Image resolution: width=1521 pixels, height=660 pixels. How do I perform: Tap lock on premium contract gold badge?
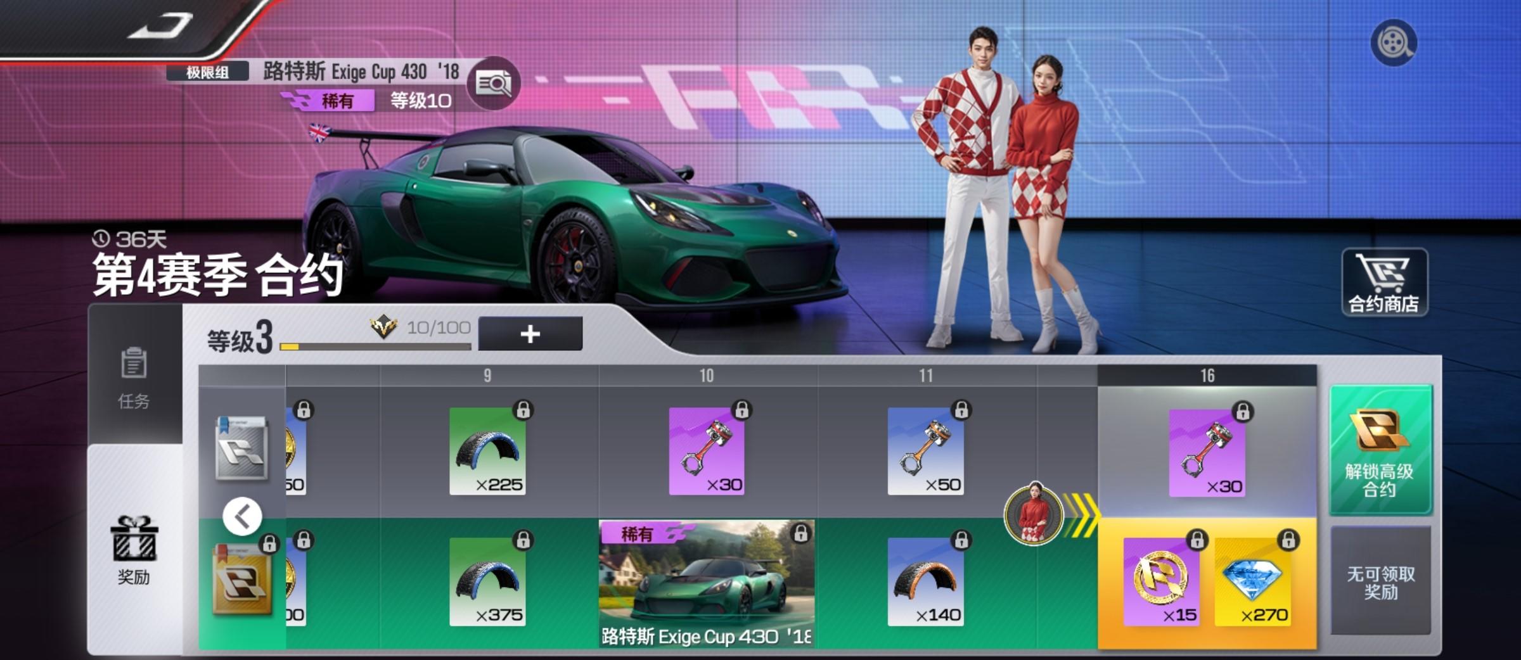click(269, 543)
